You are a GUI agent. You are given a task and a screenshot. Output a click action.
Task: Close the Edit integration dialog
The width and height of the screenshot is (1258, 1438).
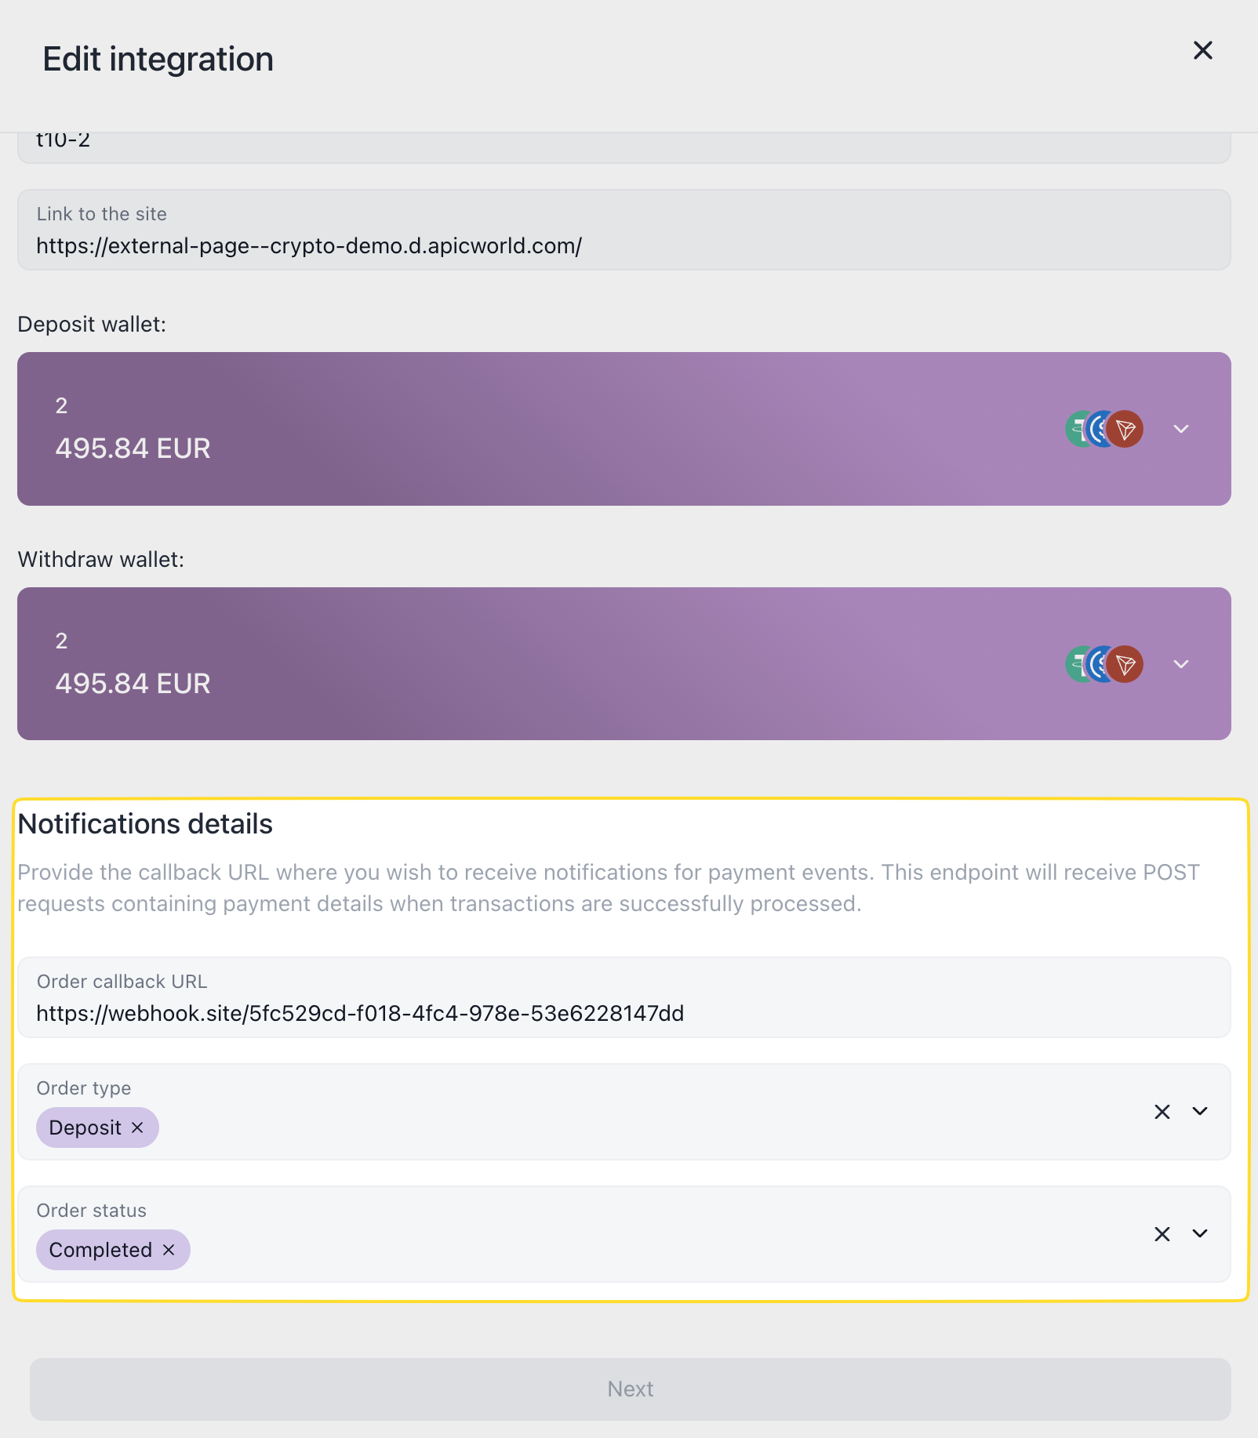[1202, 51]
